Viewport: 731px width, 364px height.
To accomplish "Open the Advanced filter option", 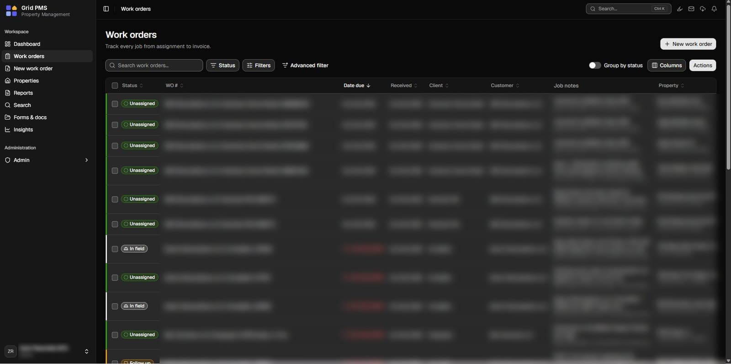I will [305, 65].
